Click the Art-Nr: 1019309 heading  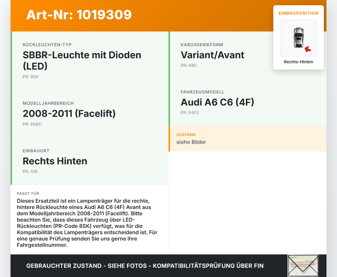pos(79,15)
